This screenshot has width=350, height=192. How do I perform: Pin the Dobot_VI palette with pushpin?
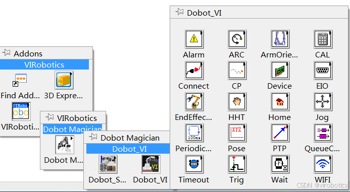tap(179, 12)
